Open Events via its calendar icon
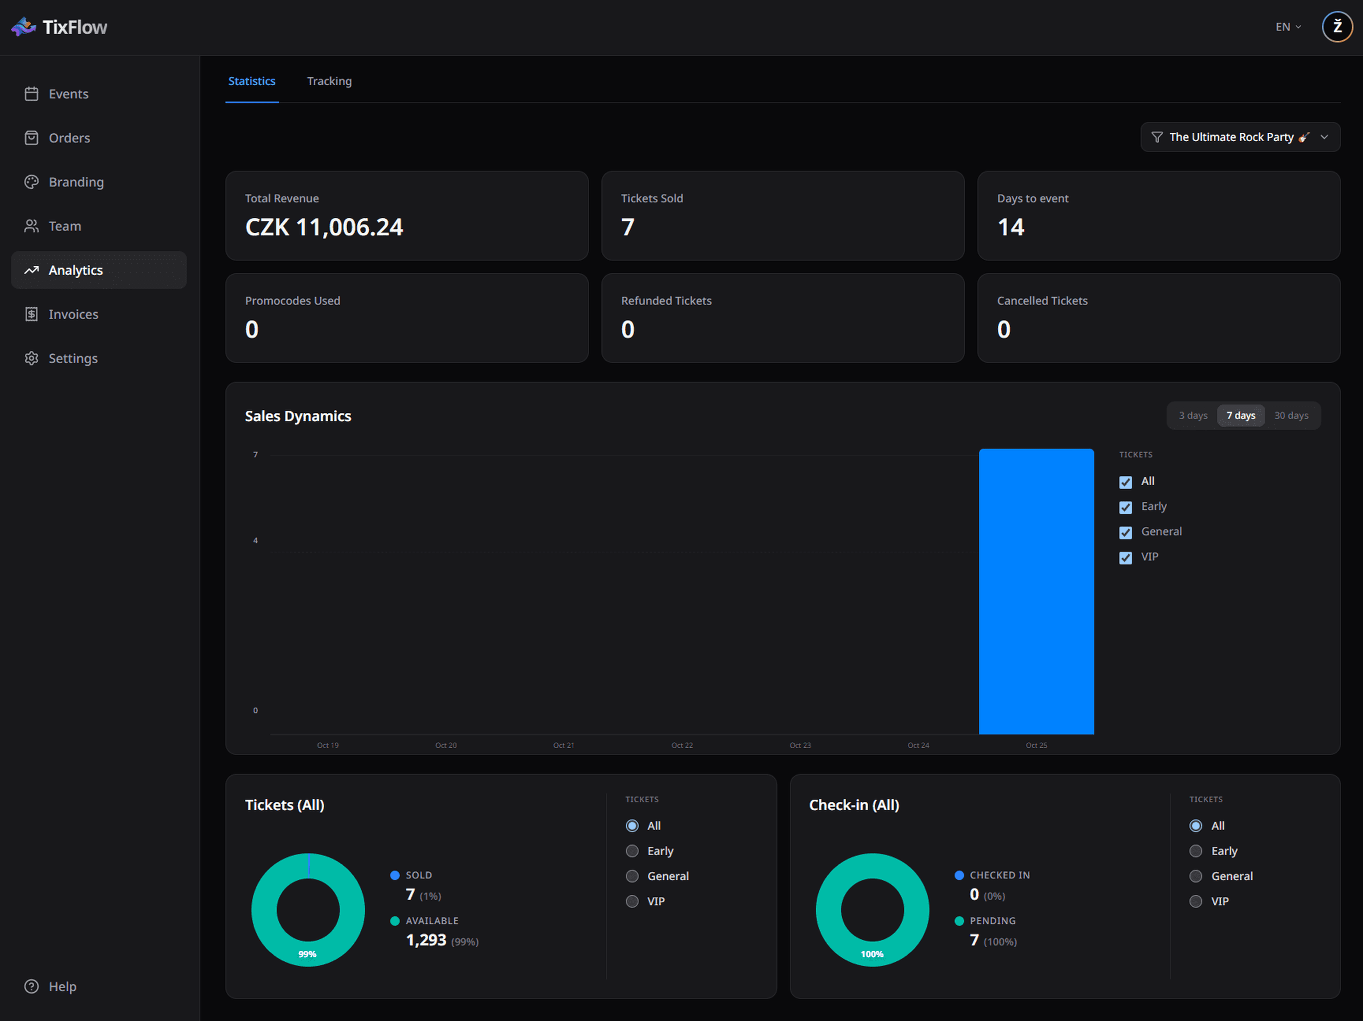Screen dimensions: 1363x1021 click(x=31, y=94)
